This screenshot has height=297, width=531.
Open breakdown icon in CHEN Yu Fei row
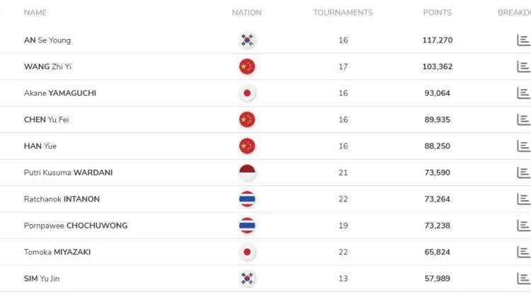coord(523,120)
